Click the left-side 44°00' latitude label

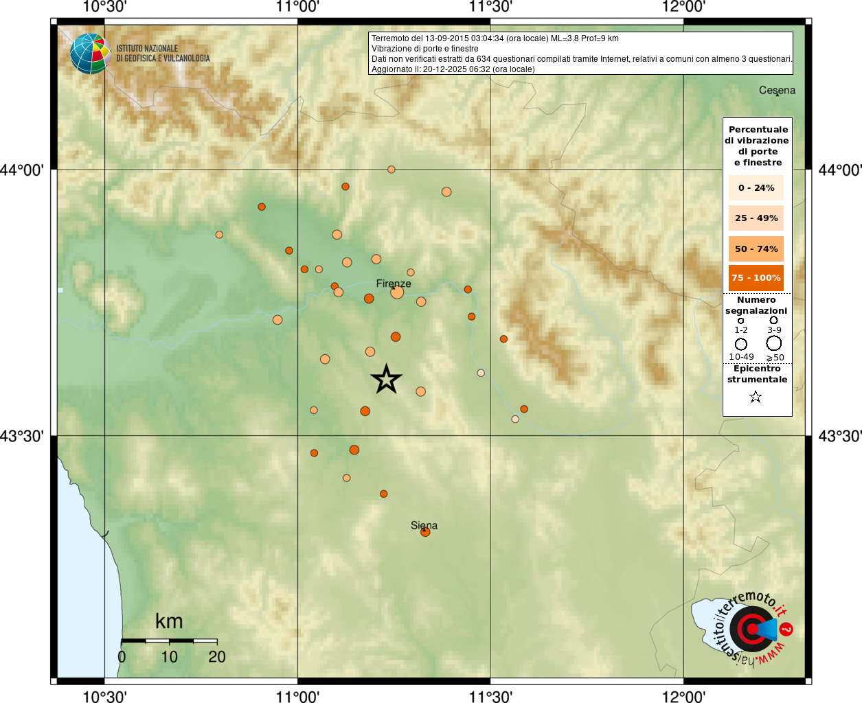(22, 170)
